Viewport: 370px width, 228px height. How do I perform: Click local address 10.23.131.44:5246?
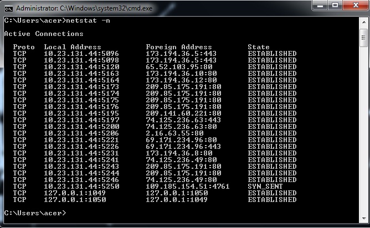coord(81,180)
